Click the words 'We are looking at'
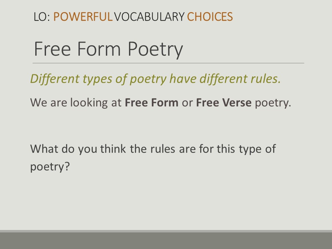 [76, 103]
